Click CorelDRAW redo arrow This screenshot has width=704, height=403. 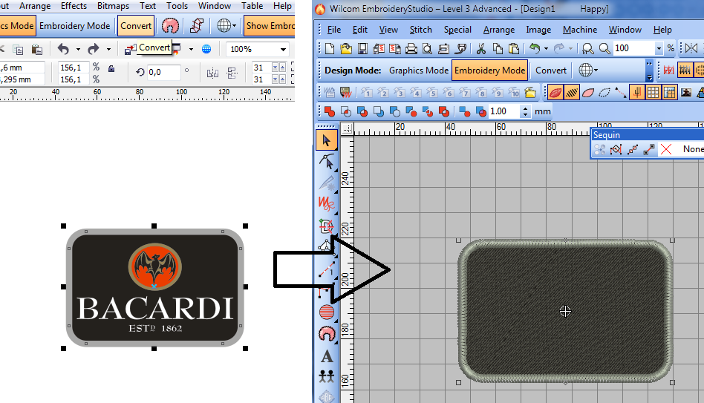(93, 49)
